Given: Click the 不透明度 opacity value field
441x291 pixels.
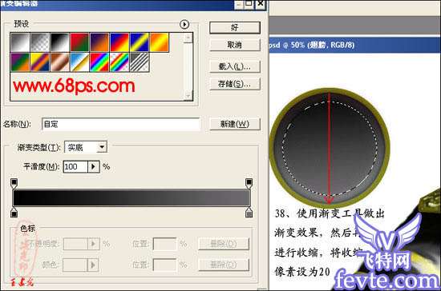Looking at the screenshot, I should tap(75, 244).
